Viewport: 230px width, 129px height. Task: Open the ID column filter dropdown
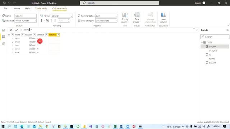pos(12,35)
